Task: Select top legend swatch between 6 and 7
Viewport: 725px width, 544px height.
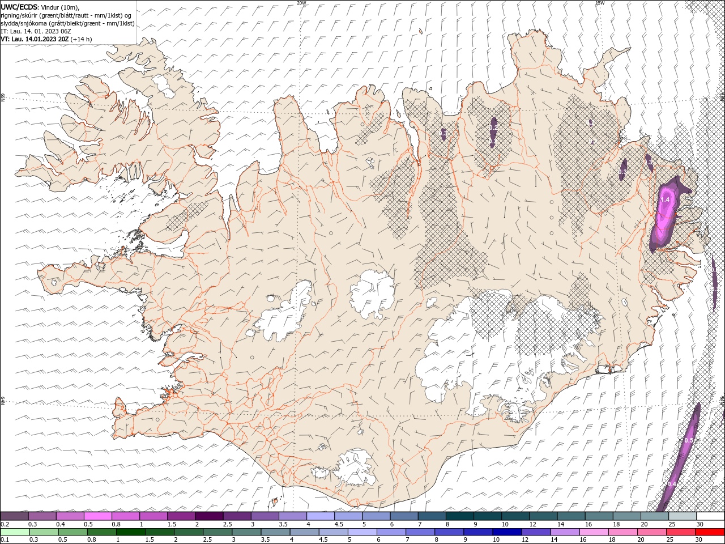Action: pyautogui.click(x=404, y=516)
